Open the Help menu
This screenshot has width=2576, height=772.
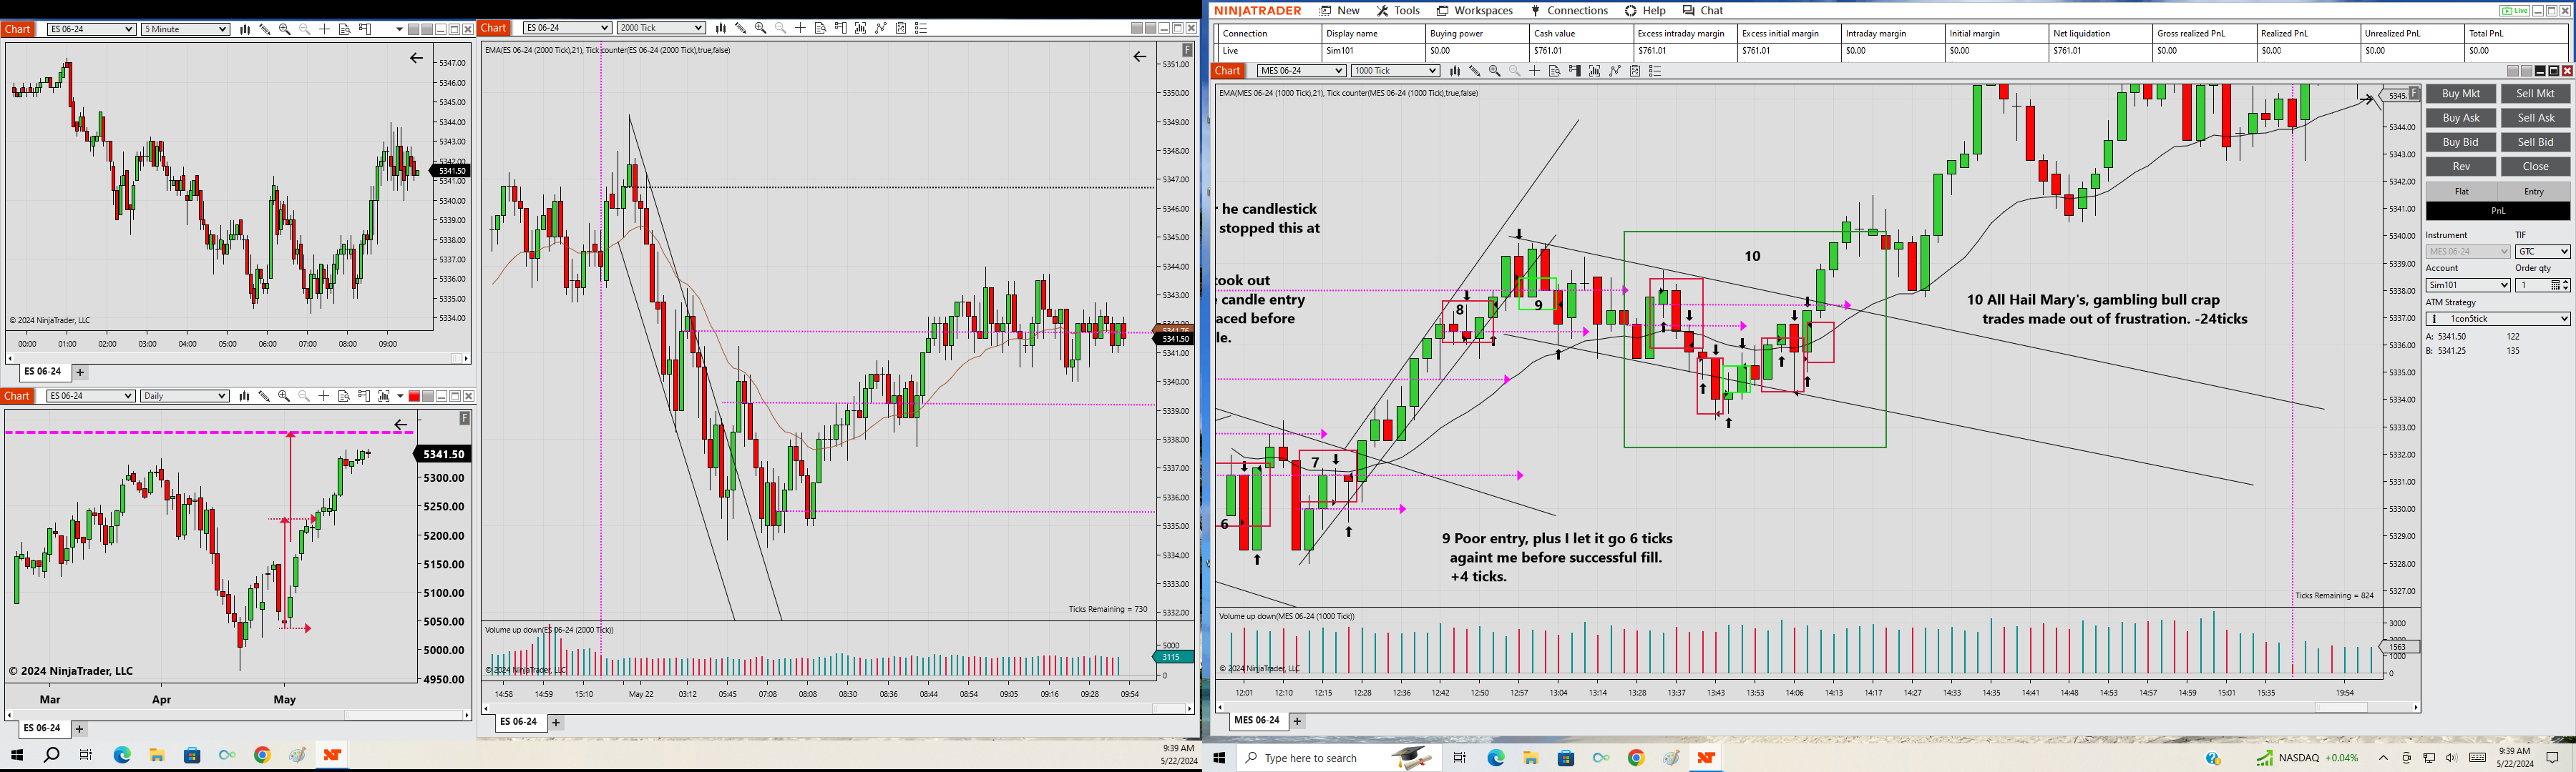coord(1645,11)
